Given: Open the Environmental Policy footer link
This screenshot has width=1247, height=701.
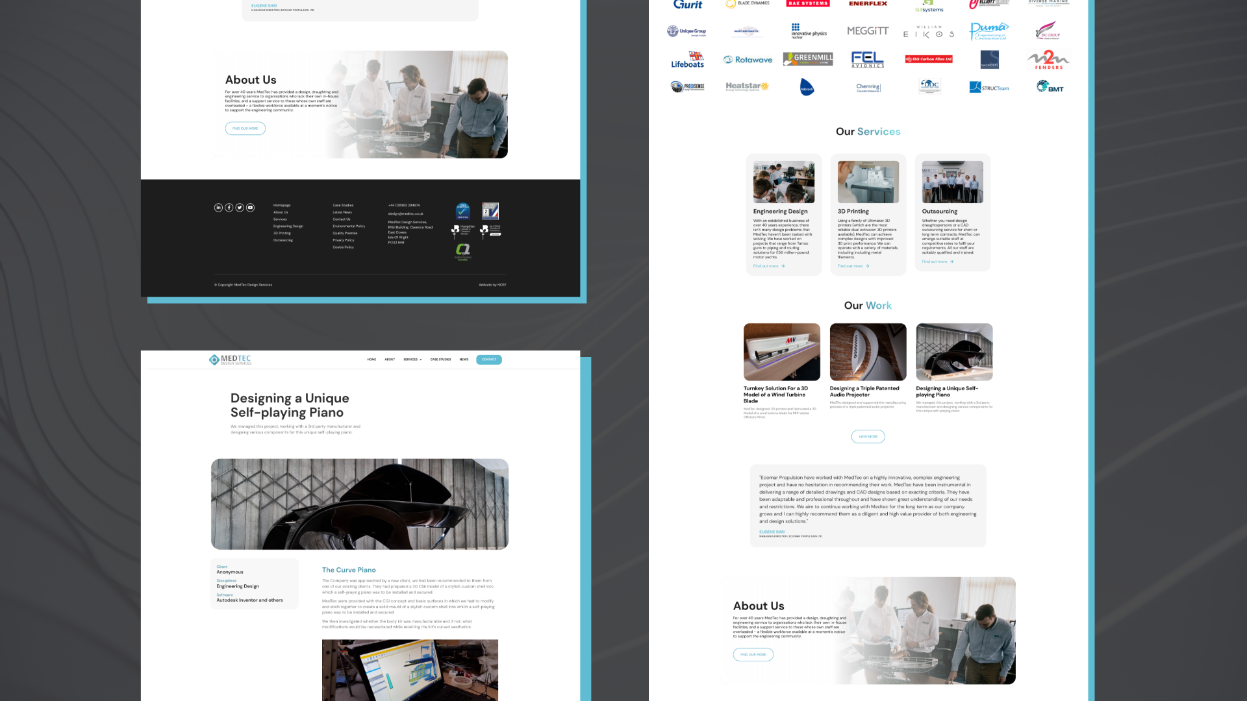Looking at the screenshot, I should (349, 227).
